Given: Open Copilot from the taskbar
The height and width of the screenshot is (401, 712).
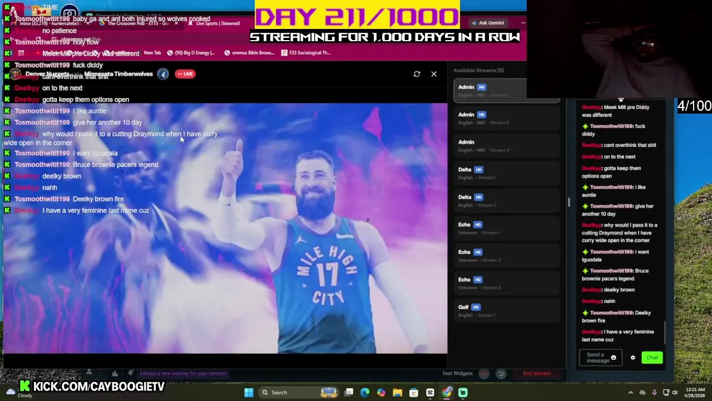Looking at the screenshot, I should (x=381, y=393).
